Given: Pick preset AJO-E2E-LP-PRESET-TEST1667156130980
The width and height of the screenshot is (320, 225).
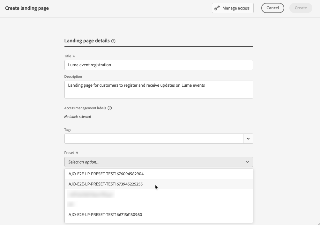Looking at the screenshot, I should click(x=105, y=215).
